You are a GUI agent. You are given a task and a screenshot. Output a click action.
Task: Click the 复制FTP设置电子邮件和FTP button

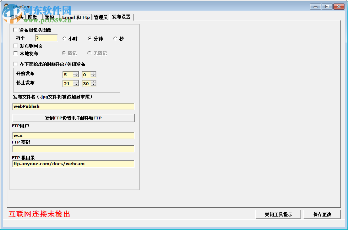click(x=74, y=118)
